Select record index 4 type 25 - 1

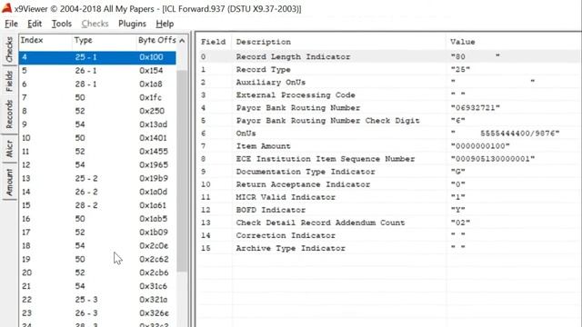coord(97,57)
